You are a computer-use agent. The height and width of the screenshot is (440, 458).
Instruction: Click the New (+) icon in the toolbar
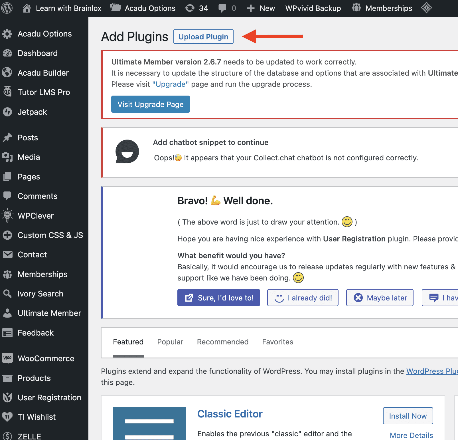coord(251,8)
